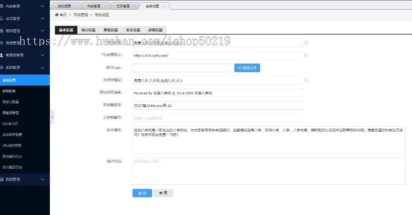Expand the 会员管理 menu chevron
The image size is (412, 215).
point(42,18)
